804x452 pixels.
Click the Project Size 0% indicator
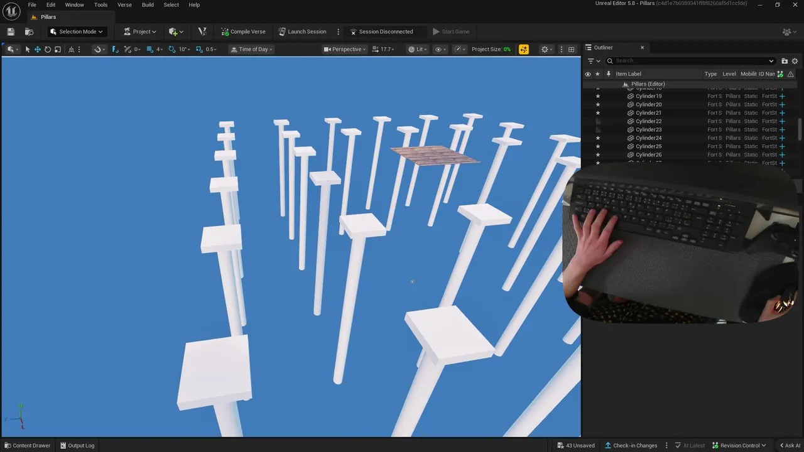[x=491, y=49]
